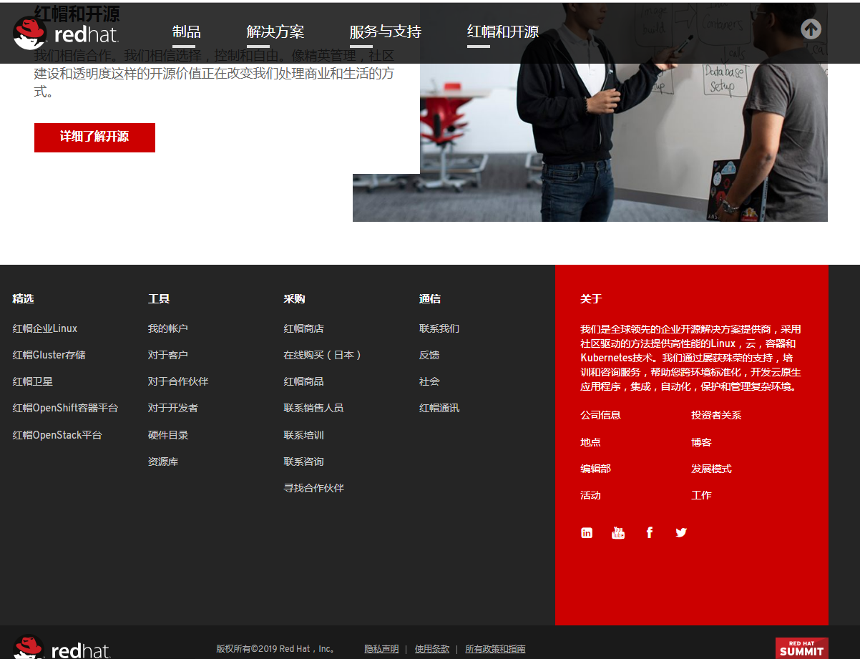Image resolution: width=860 pixels, height=659 pixels.
Task: Click the 联系培训 link
Action: pyautogui.click(x=304, y=435)
